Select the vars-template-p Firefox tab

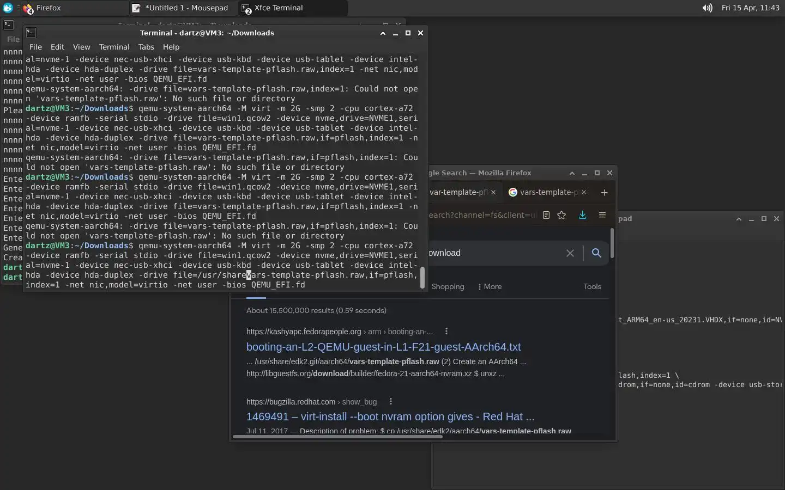click(547, 192)
